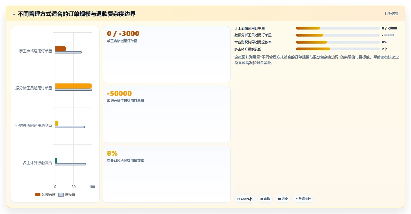
Task: Click the 多主体升级触发线 chart axis label
Action: click(38, 163)
